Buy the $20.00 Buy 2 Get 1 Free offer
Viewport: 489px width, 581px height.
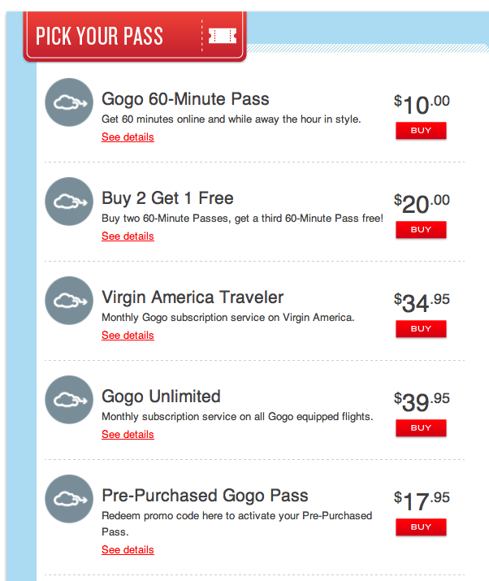[421, 230]
